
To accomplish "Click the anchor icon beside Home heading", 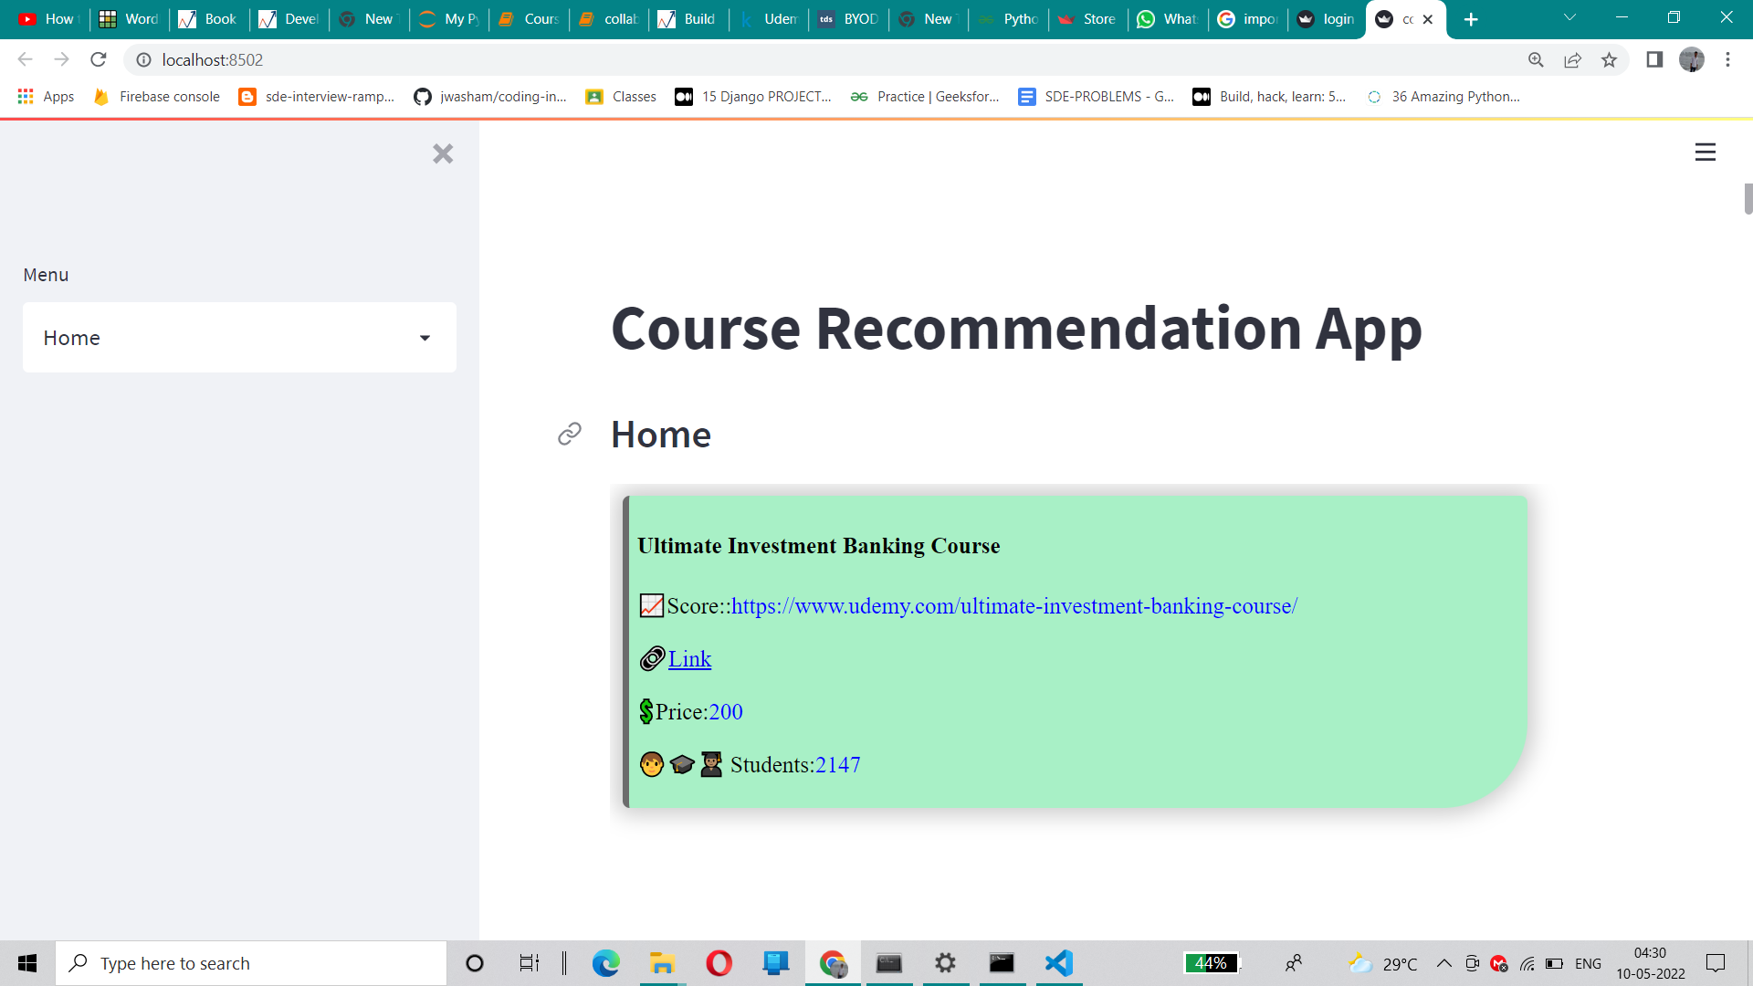I will (x=569, y=435).
